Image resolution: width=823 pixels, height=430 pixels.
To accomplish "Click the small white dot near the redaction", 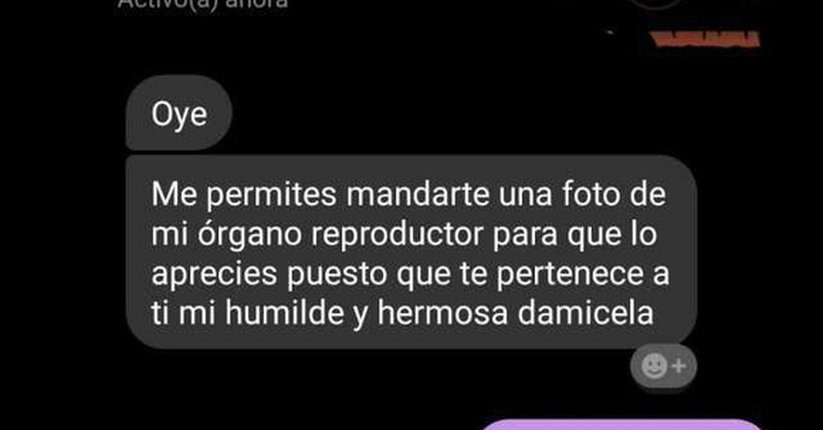I will (610, 32).
